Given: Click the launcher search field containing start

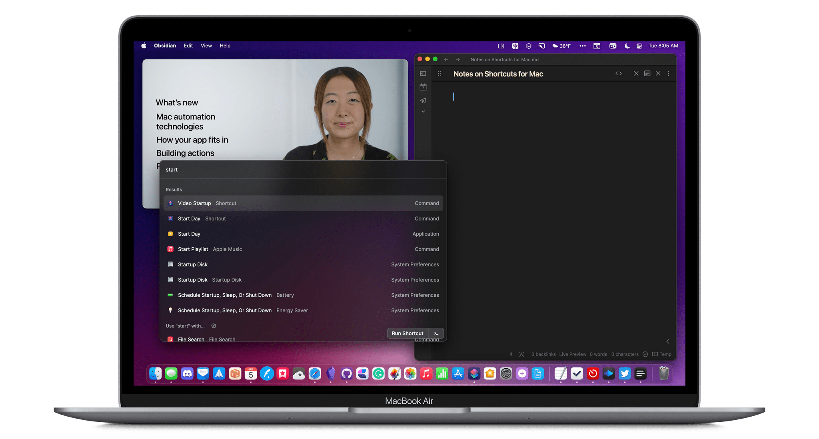Looking at the screenshot, I should (x=303, y=170).
